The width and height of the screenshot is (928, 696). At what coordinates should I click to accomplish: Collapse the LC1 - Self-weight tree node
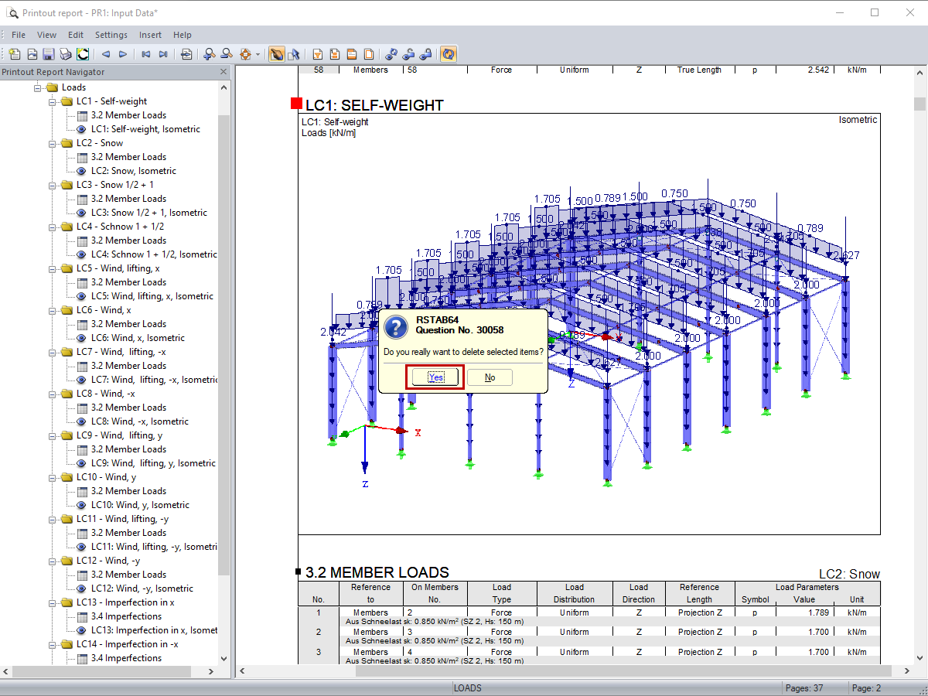click(53, 101)
